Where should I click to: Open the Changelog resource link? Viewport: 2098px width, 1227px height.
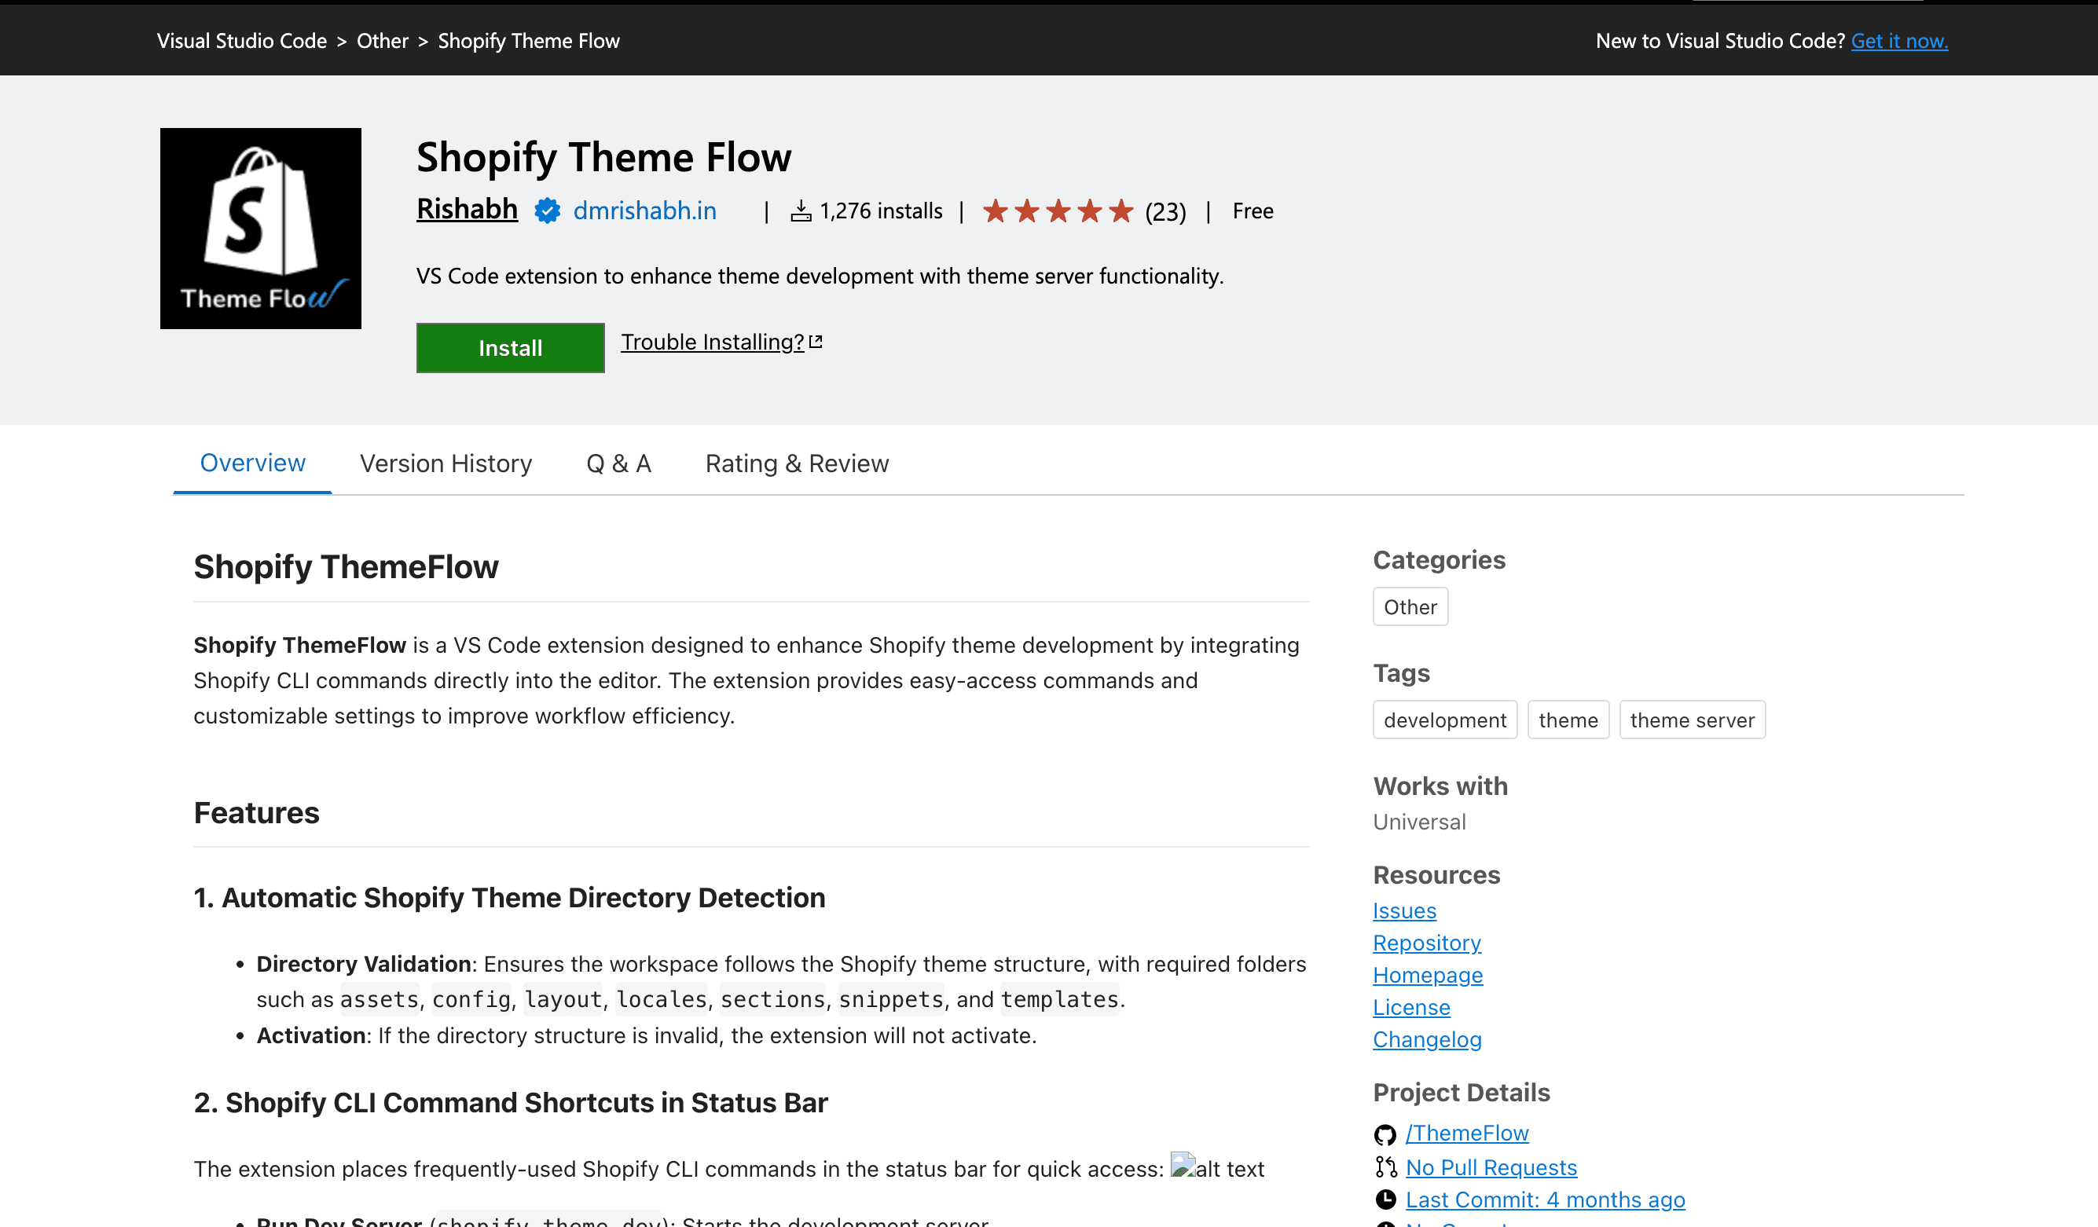pyautogui.click(x=1427, y=1040)
